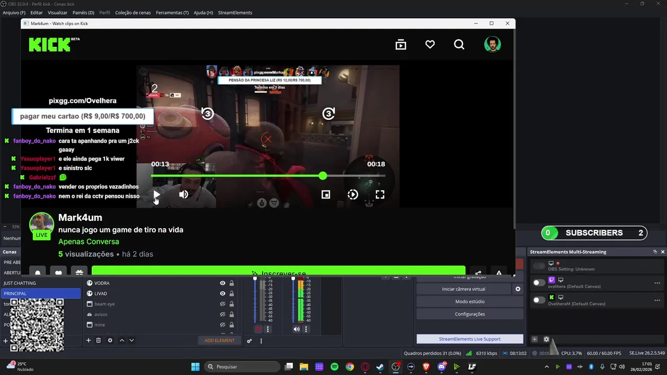Unmute the first audio channel
The height and width of the screenshot is (375, 667).
(x=258, y=329)
